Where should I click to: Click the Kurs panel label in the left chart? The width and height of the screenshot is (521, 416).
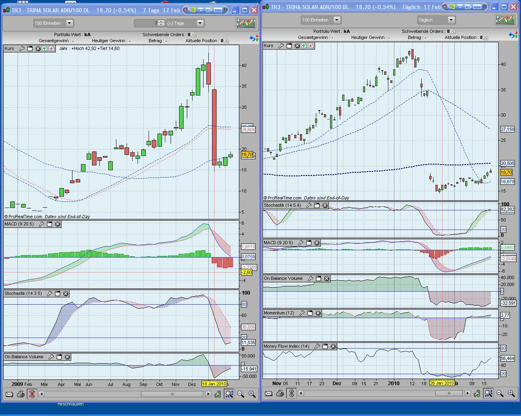(x=9, y=48)
